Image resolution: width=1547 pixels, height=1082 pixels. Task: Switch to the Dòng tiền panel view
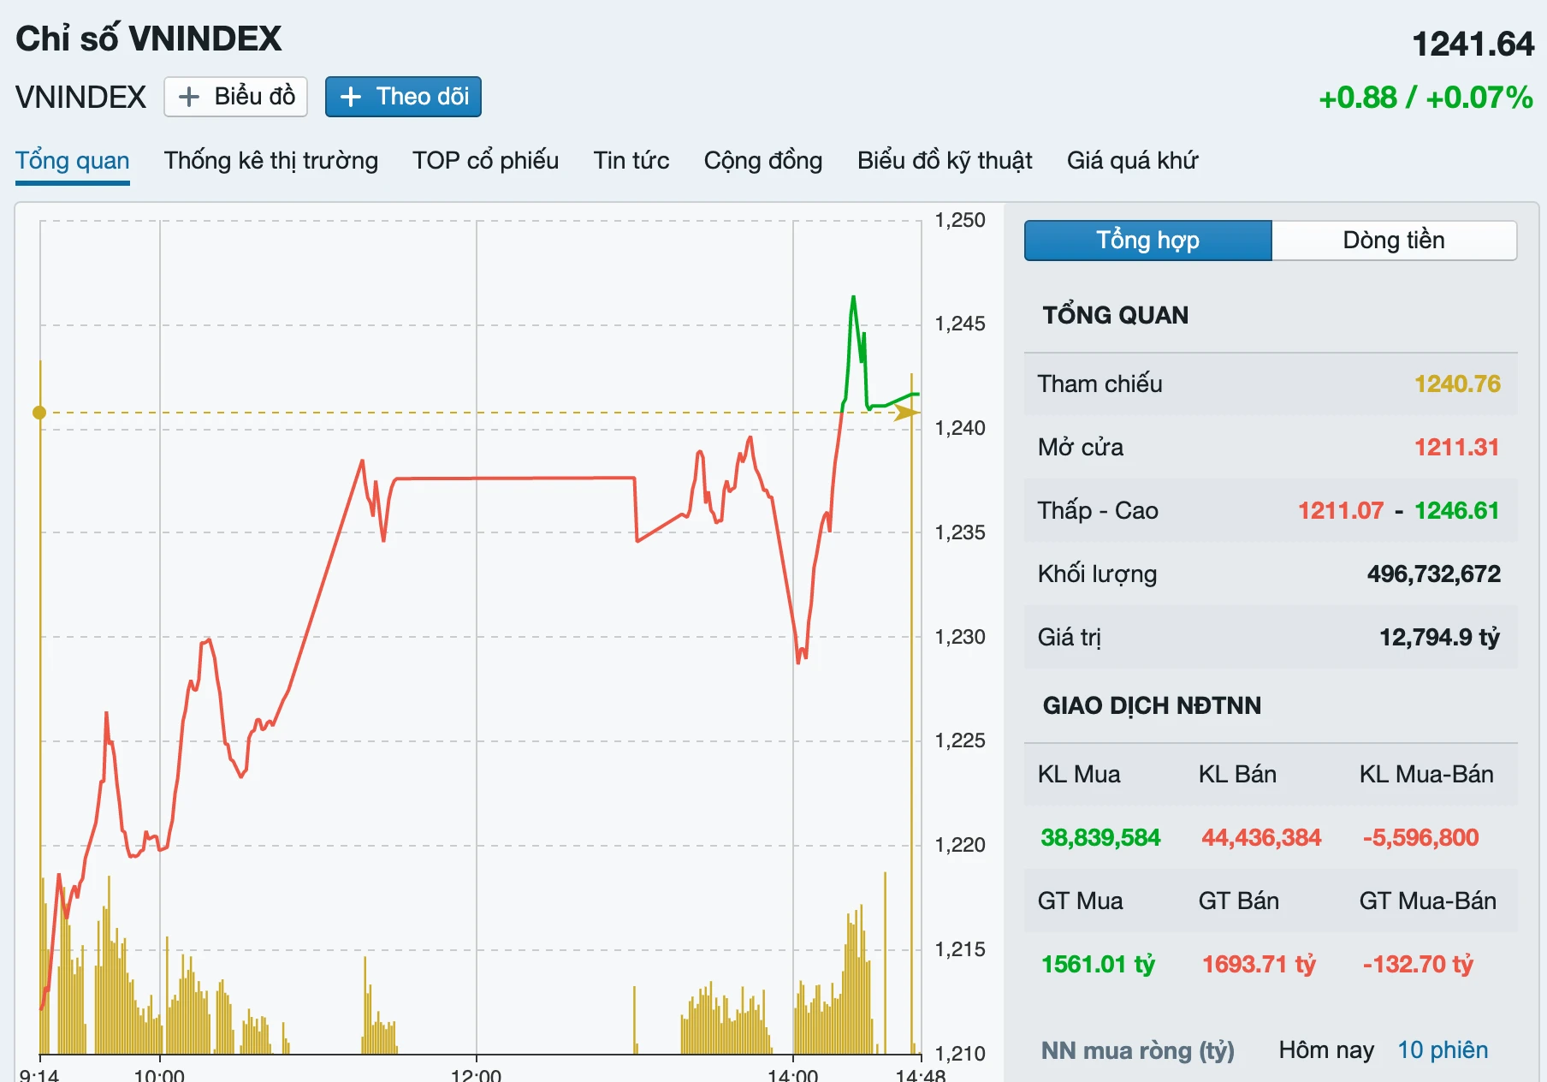[1393, 241]
